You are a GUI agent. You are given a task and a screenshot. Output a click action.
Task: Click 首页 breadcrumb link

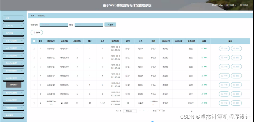click(33, 16)
